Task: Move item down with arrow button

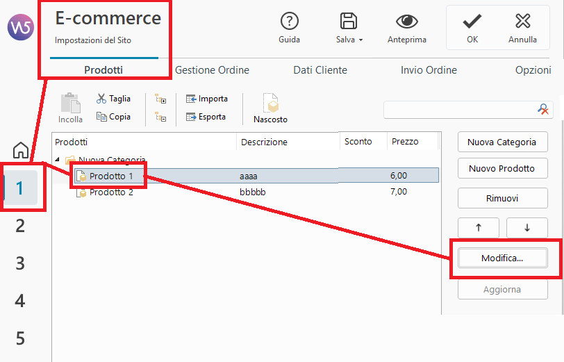Action: pyautogui.click(x=527, y=227)
